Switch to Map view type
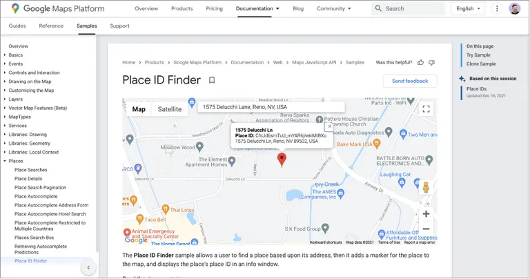The width and height of the screenshot is (530, 279). coord(139,109)
